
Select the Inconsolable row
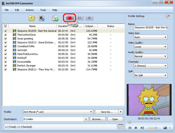pyautogui.click(x=63, y=62)
